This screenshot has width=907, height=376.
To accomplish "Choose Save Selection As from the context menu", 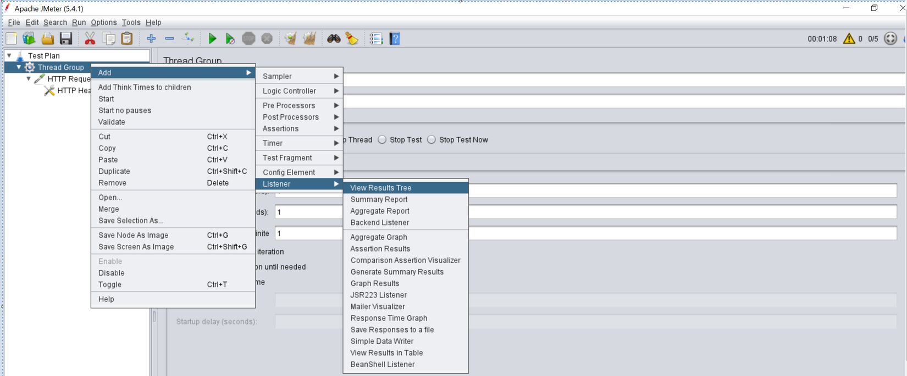I will tap(173, 221).
